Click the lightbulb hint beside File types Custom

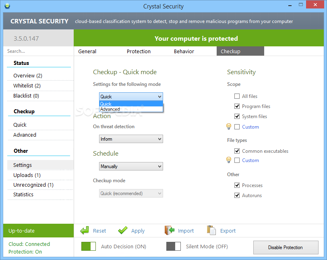point(229,160)
